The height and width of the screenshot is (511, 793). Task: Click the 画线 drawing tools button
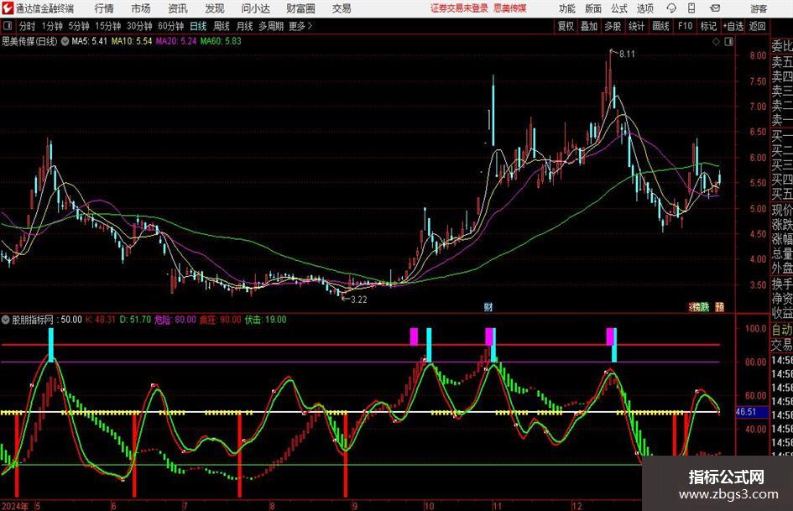tap(660, 26)
